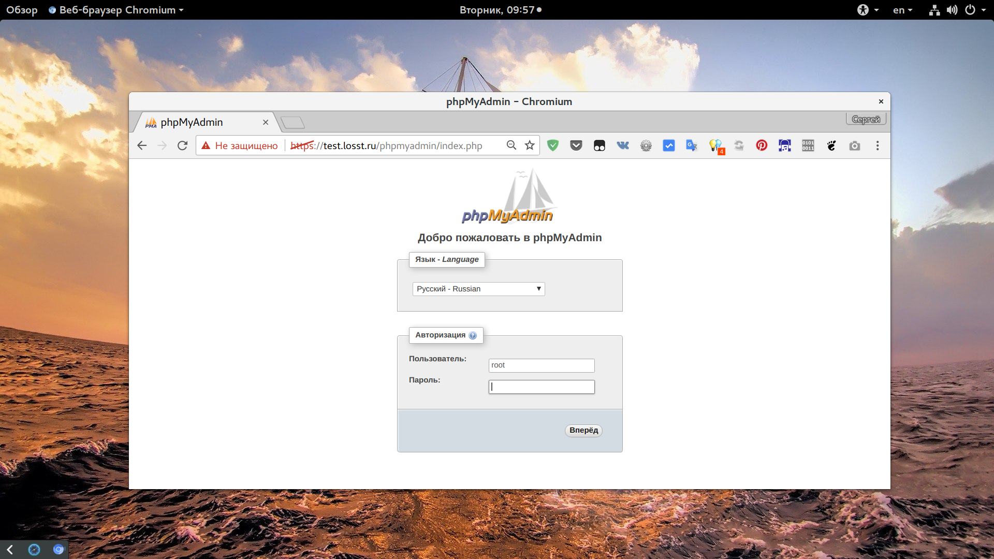This screenshot has height=559, width=994.
Task: Click the dark circular tray icon
Action: (34, 550)
